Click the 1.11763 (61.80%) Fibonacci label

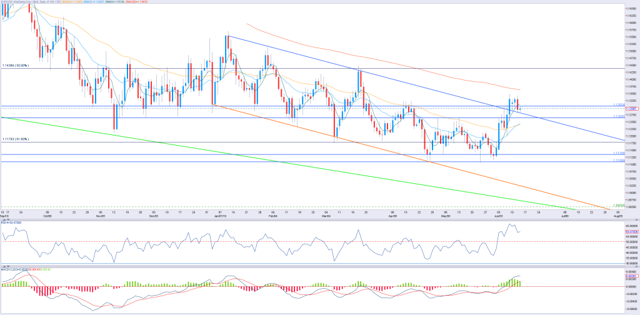(15, 139)
